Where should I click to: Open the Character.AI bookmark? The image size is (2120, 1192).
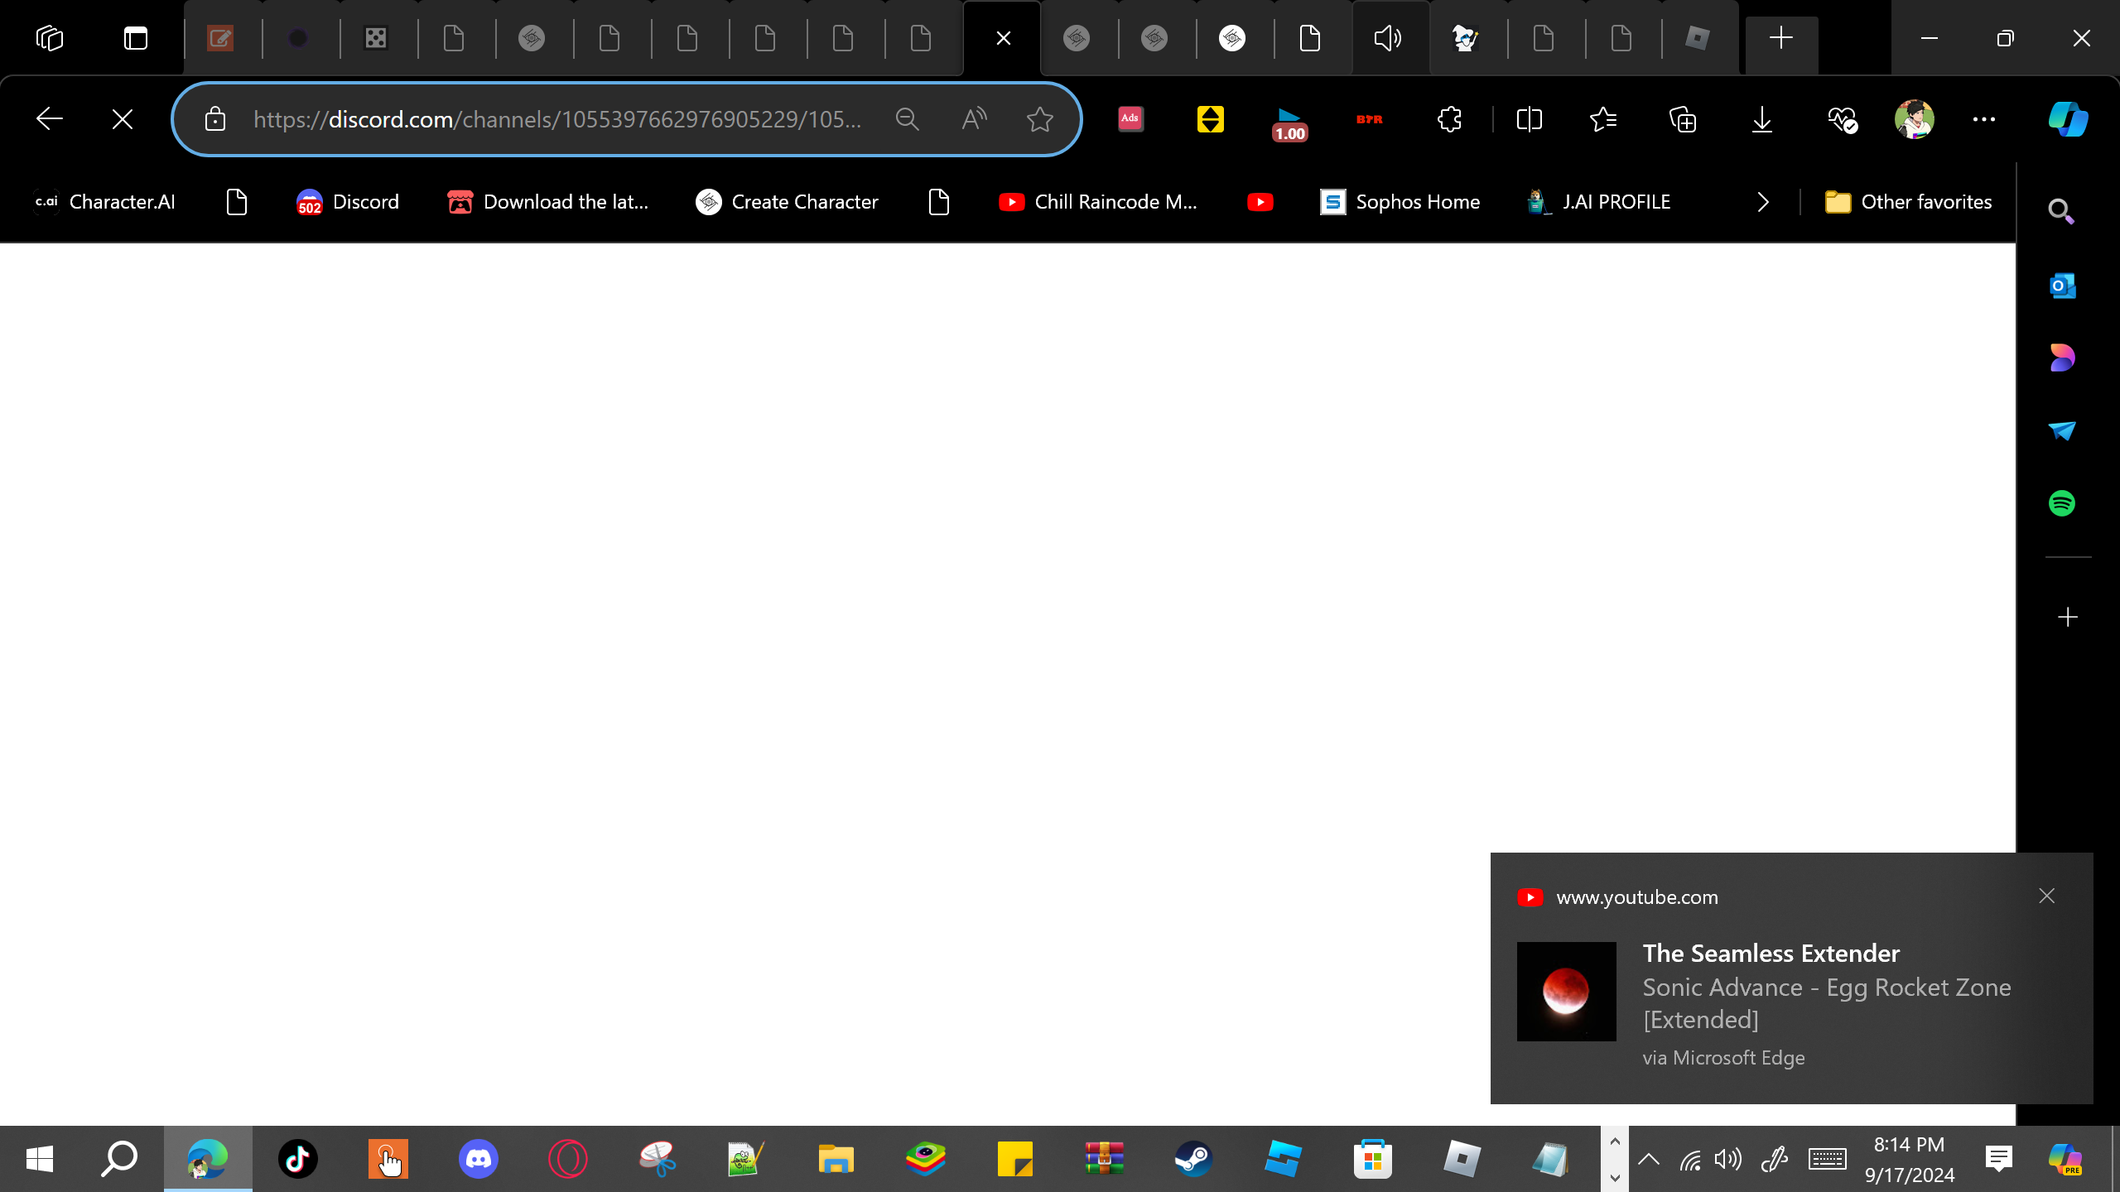click(x=104, y=202)
